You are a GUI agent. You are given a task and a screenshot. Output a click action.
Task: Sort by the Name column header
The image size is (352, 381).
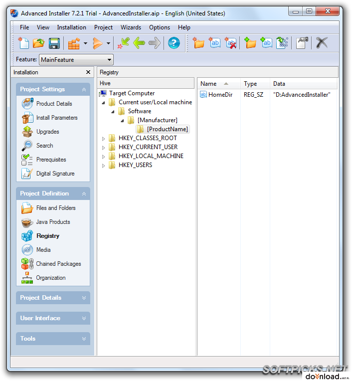coord(219,84)
